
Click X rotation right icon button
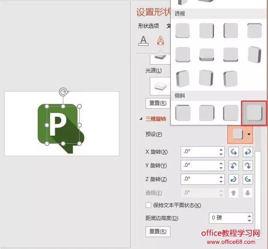tap(247, 151)
